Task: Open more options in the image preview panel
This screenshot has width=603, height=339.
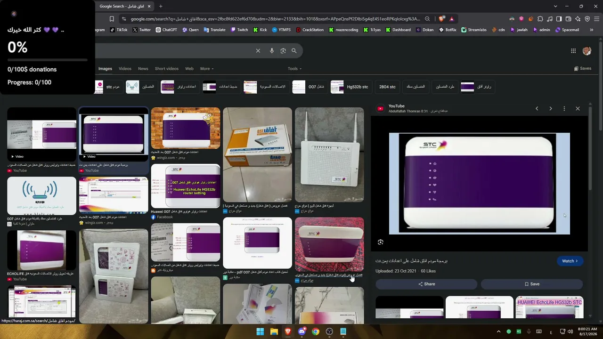Action: pyautogui.click(x=564, y=109)
